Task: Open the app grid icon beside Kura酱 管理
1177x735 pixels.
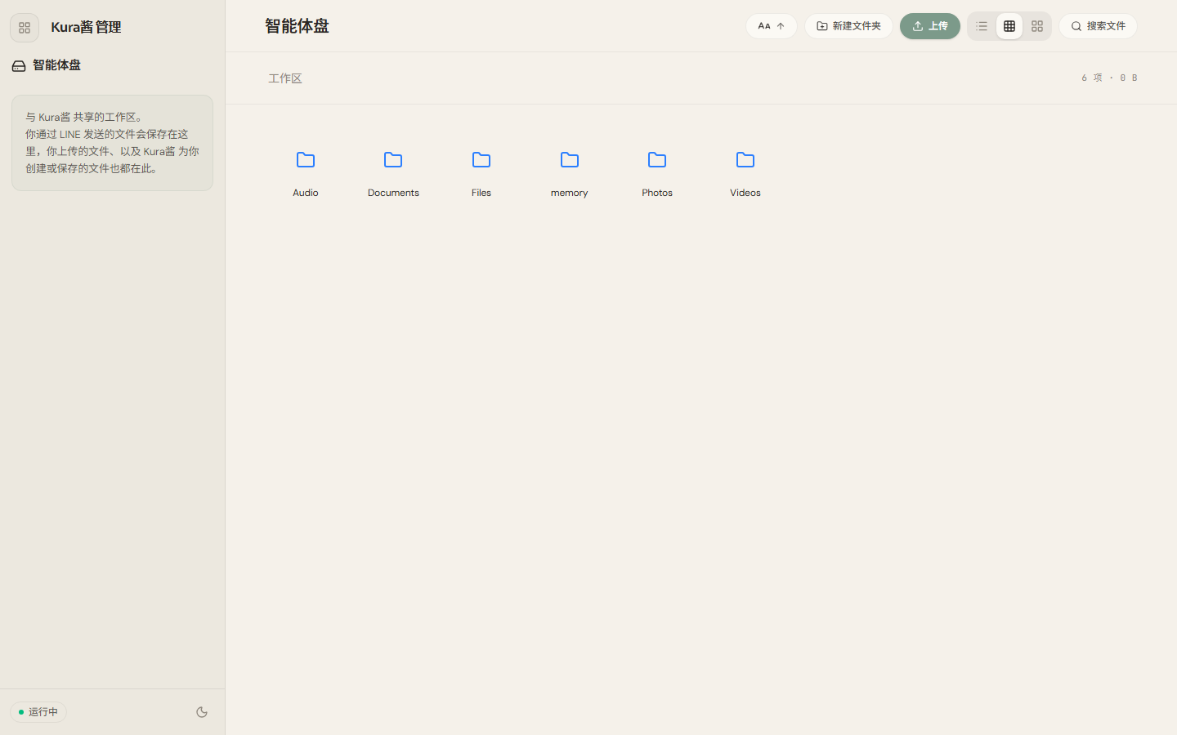Action: tap(25, 28)
